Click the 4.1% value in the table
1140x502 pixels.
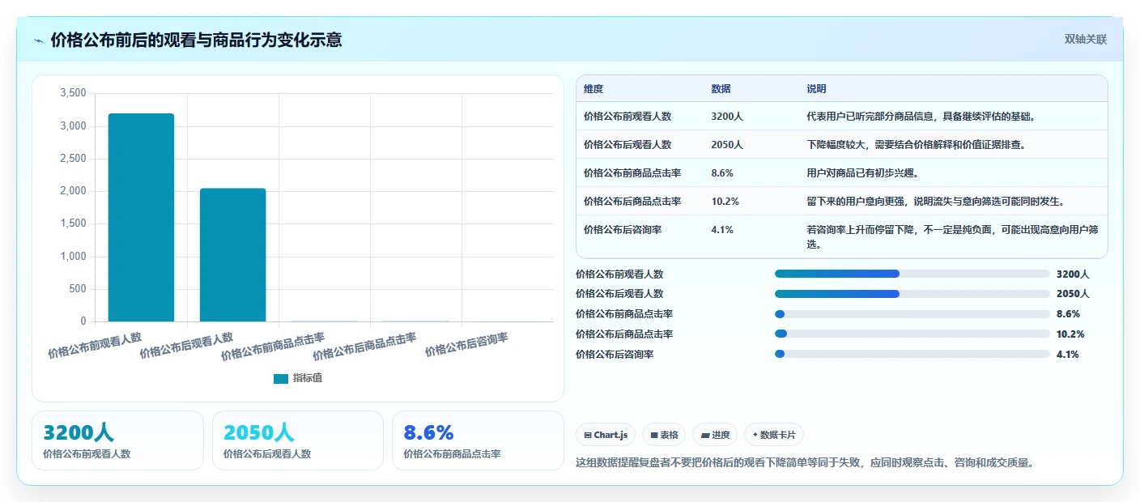(722, 229)
